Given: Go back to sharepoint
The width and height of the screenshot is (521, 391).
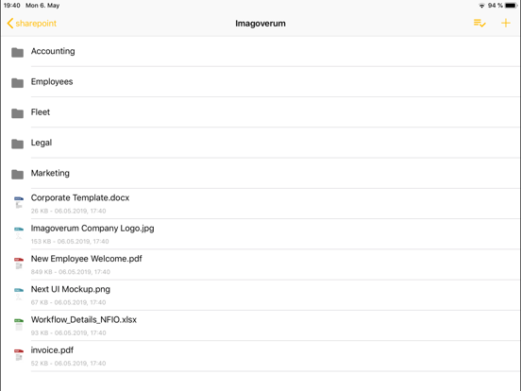Looking at the screenshot, I should tap(31, 24).
